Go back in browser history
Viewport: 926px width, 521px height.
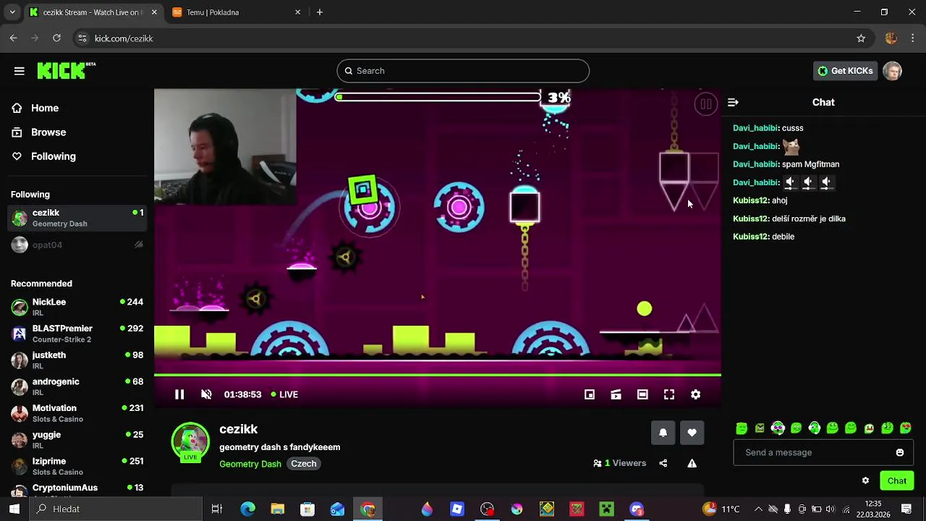(x=13, y=38)
